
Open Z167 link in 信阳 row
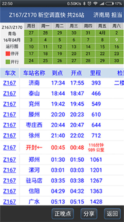pyautogui.click(x=10, y=191)
